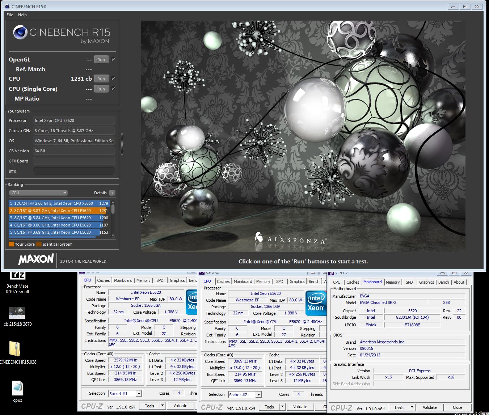
Task: Switch to Caches tab in Socket #1 CPU-Z window
Action: point(104,280)
